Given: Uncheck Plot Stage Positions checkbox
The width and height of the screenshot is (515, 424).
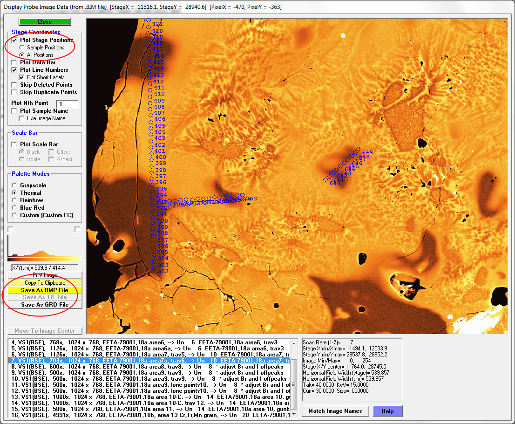Looking at the screenshot, I should [x=14, y=40].
